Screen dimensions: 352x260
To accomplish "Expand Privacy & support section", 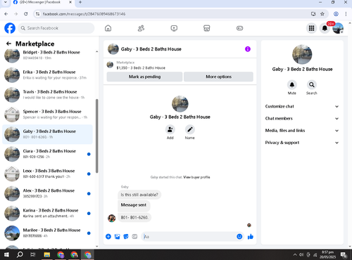I will click(x=302, y=143).
